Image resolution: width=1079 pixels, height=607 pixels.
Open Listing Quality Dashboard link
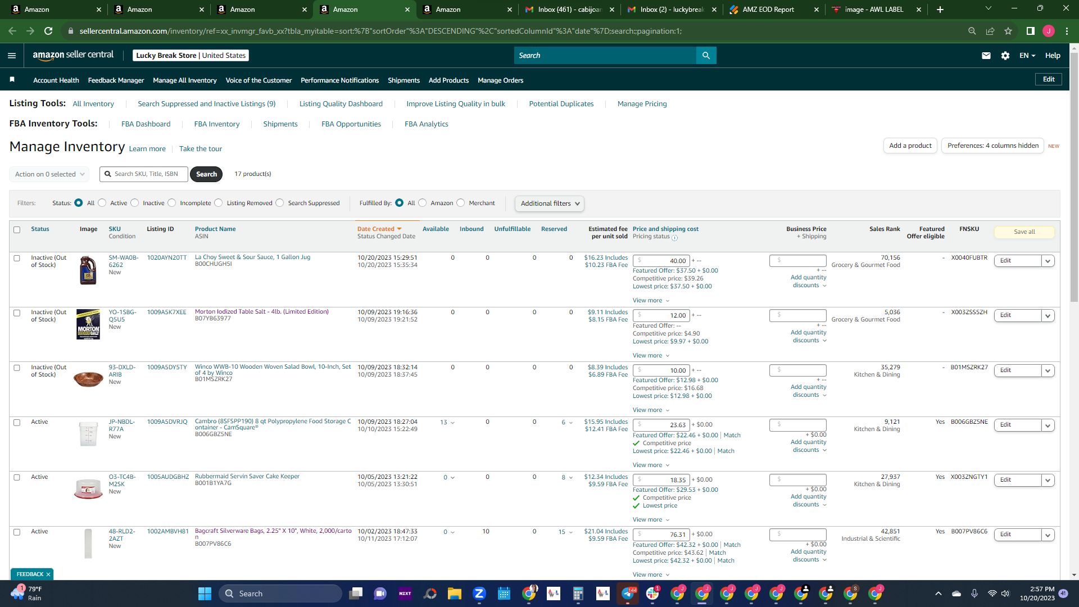click(341, 104)
